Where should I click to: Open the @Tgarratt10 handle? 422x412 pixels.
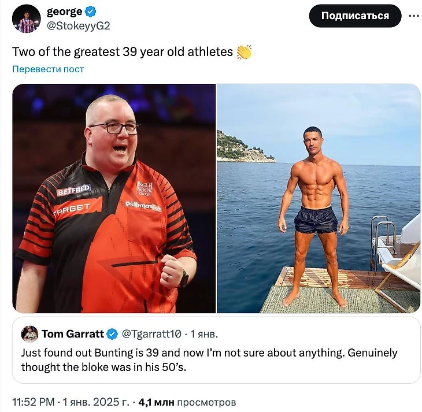[x=151, y=334]
